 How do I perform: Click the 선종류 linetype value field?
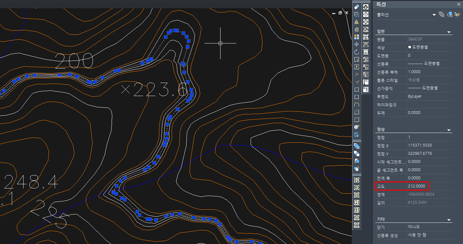430,64
